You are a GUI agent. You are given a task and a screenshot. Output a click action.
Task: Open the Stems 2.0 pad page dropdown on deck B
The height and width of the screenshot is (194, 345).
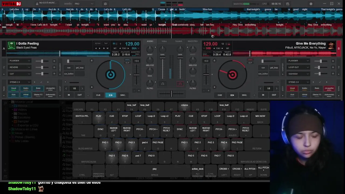298,82
